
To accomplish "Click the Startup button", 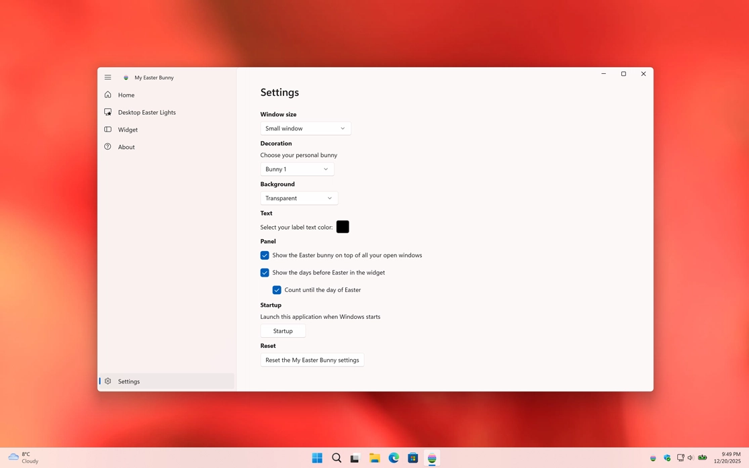I will [283, 331].
